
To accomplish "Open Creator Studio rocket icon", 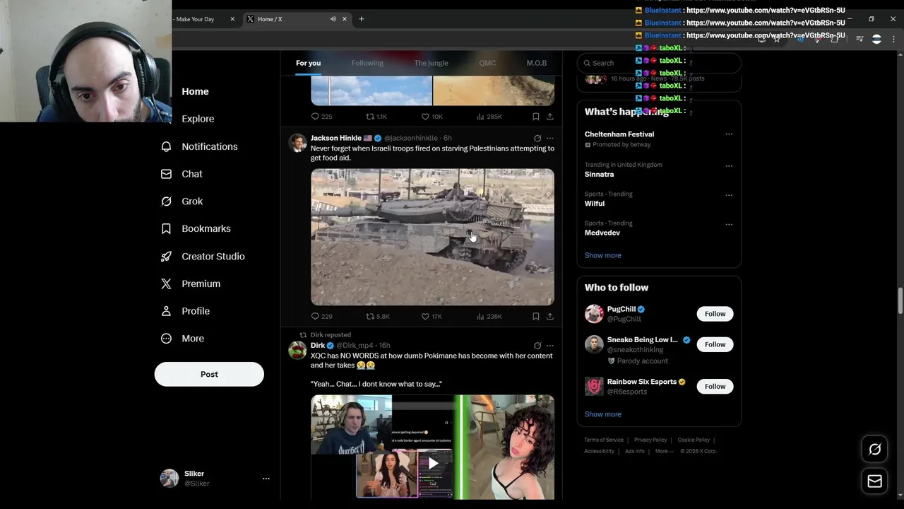I will (166, 256).
